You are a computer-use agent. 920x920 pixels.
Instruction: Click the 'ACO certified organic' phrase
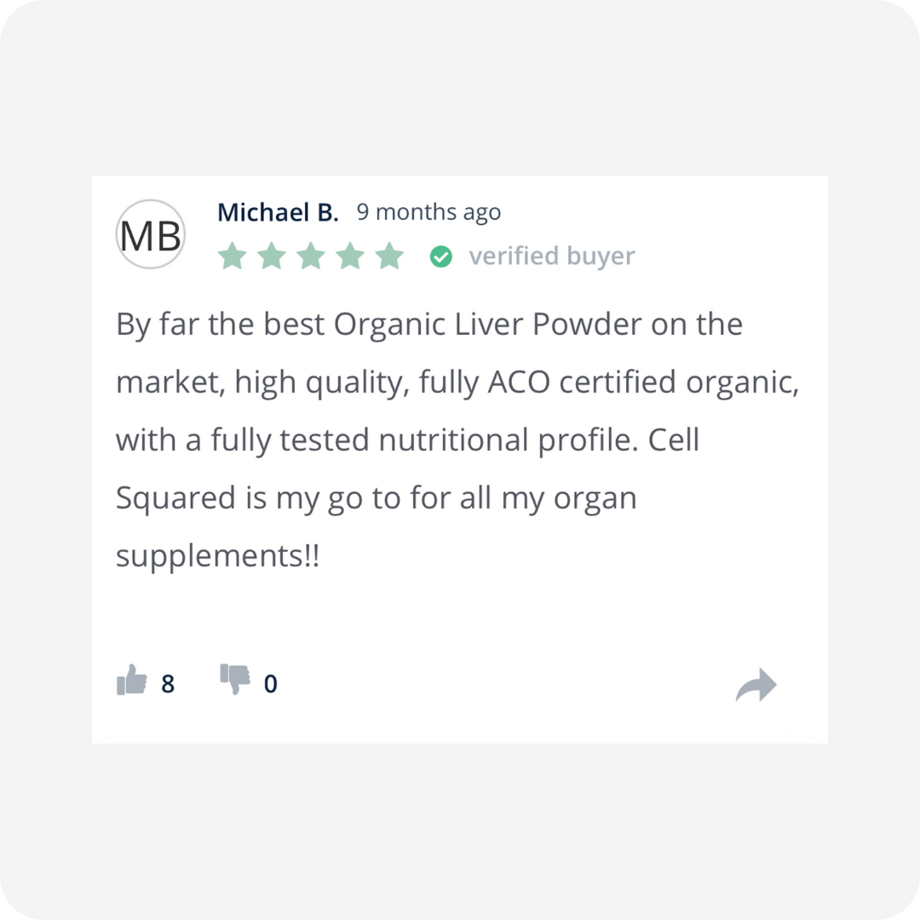644,382
